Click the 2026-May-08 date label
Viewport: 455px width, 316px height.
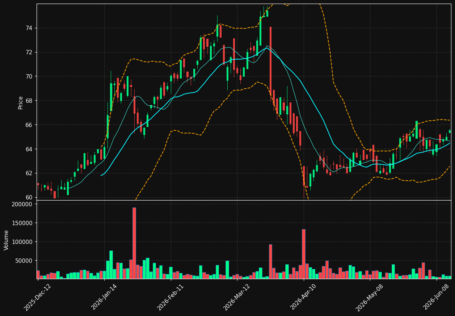(x=370, y=297)
